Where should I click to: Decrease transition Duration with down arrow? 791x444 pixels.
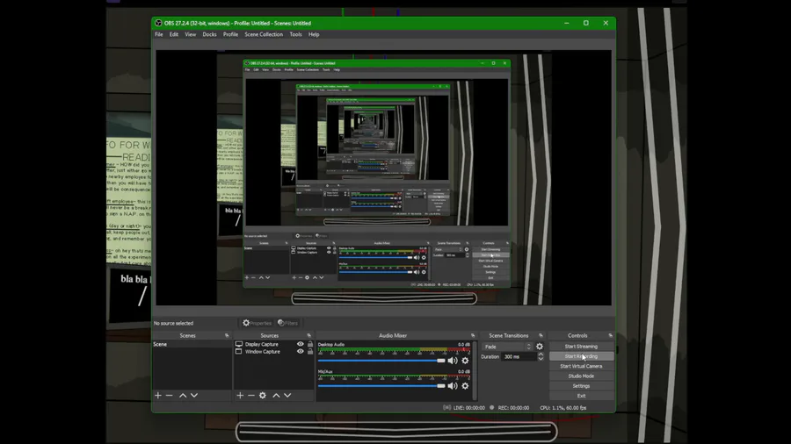[541, 359]
